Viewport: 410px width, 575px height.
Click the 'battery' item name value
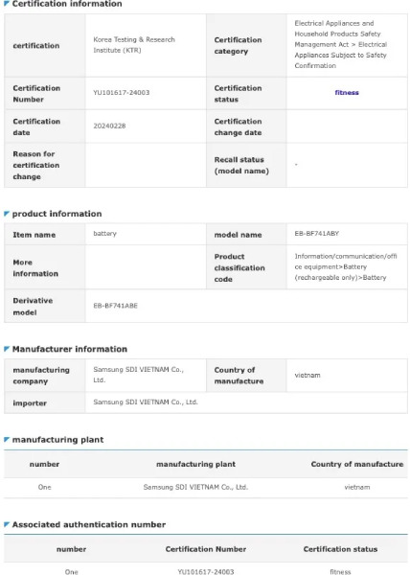104,233
